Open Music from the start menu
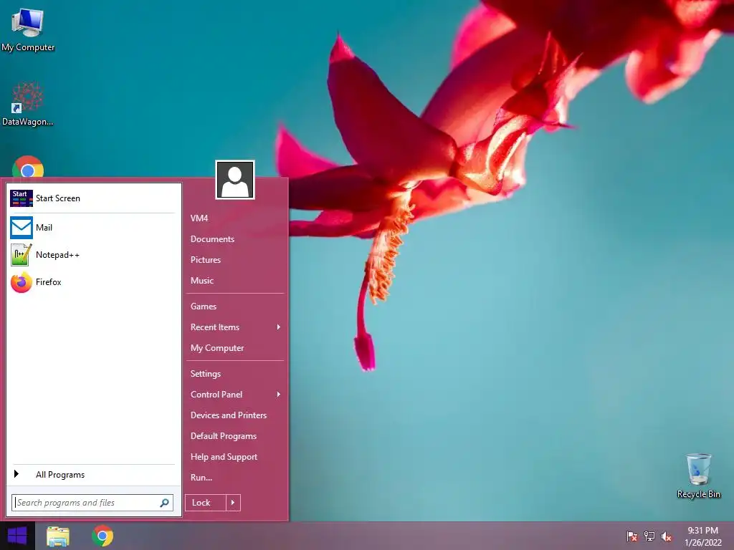This screenshot has height=550, width=734. [202, 281]
